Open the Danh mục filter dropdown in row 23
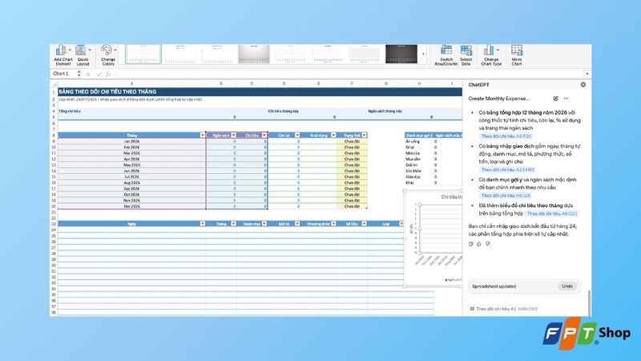This screenshot has width=641, height=361. pyautogui.click(x=264, y=224)
